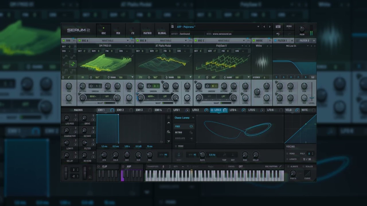Screen dimensions: 367x206
Task: Click the pencil edit icon on OSC A
Action: [x=132, y=56]
